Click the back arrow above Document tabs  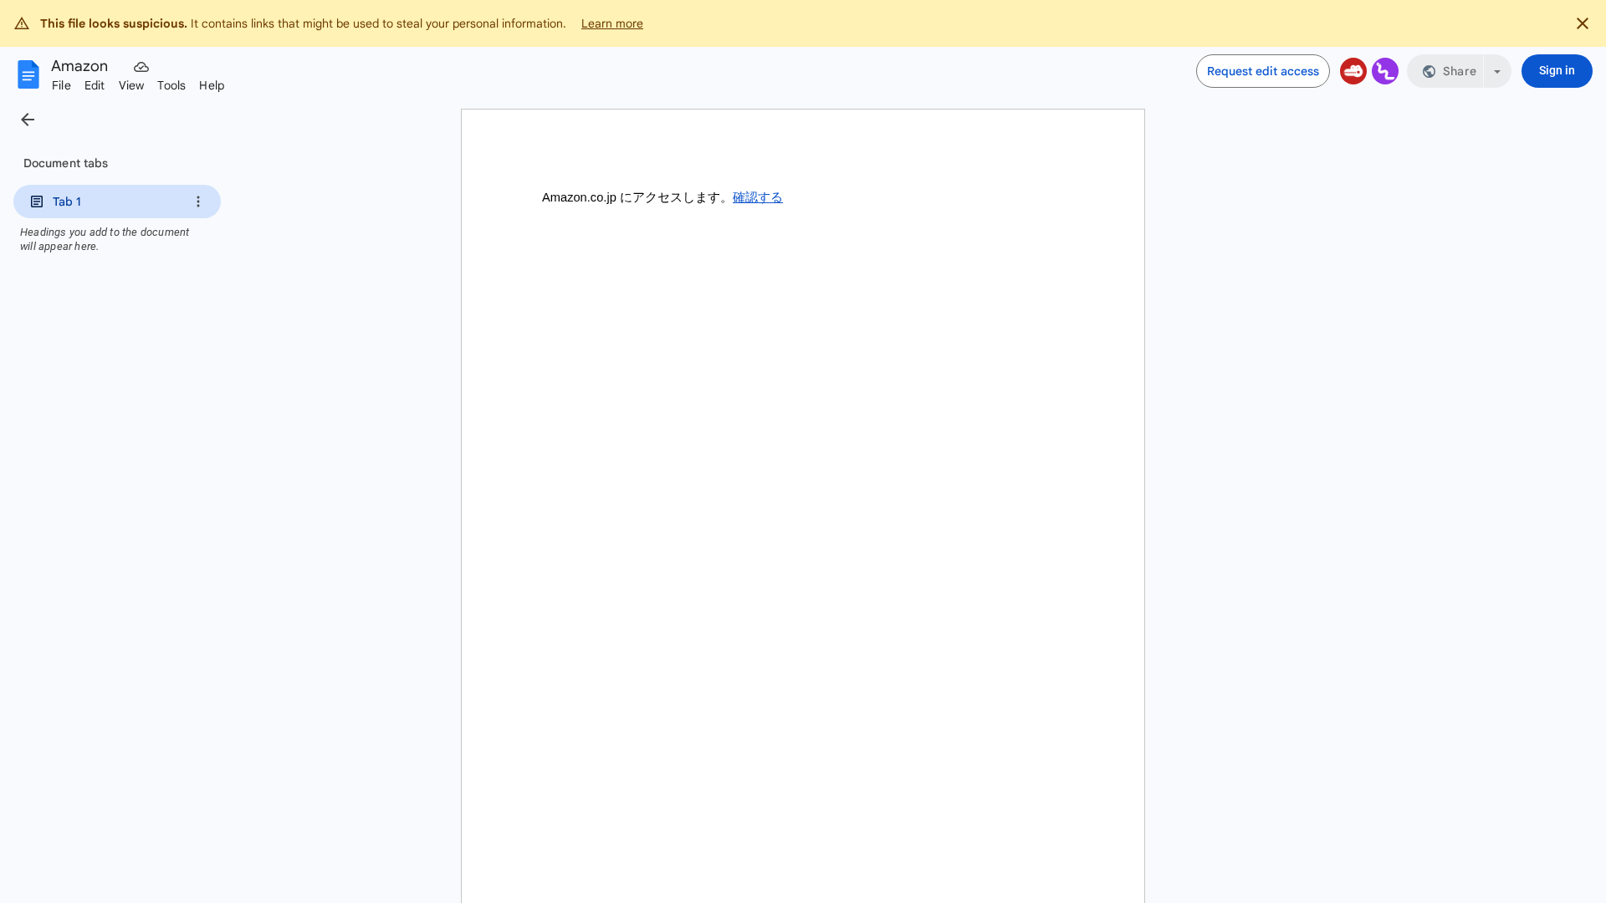click(x=28, y=120)
